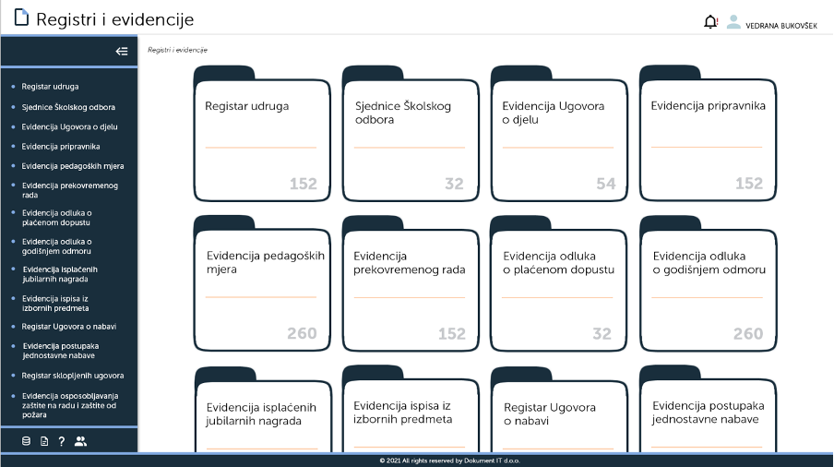Image resolution: width=834 pixels, height=467 pixels.
Task: Open the document icon in sidebar footer
Action: (44, 441)
